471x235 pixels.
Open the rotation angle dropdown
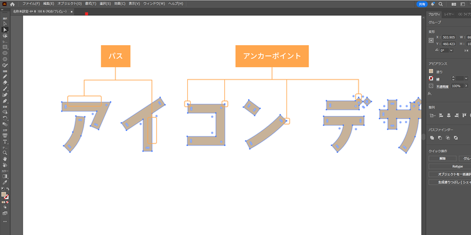point(451,50)
